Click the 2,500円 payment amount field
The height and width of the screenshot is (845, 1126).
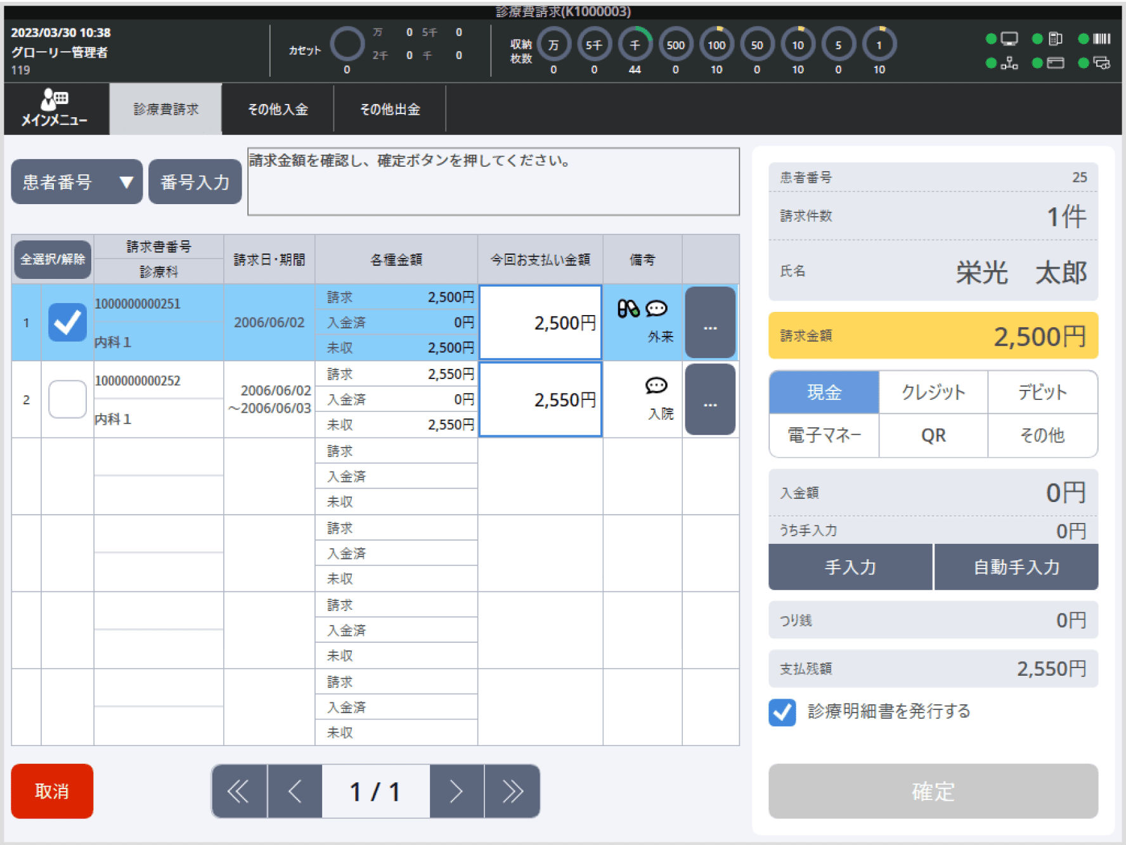point(540,323)
